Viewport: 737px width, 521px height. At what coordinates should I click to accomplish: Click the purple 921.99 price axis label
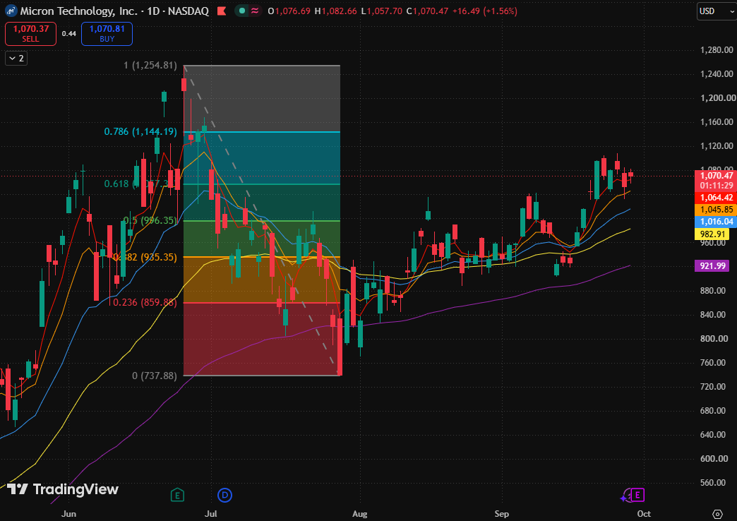point(712,266)
